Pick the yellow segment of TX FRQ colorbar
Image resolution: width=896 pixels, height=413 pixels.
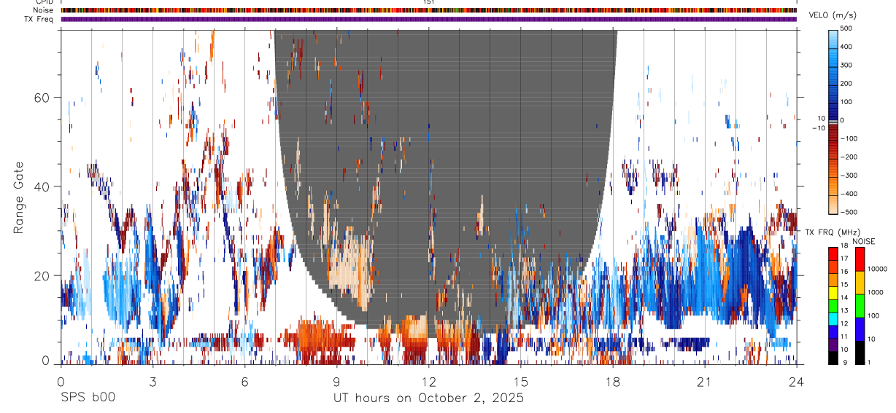point(833,291)
